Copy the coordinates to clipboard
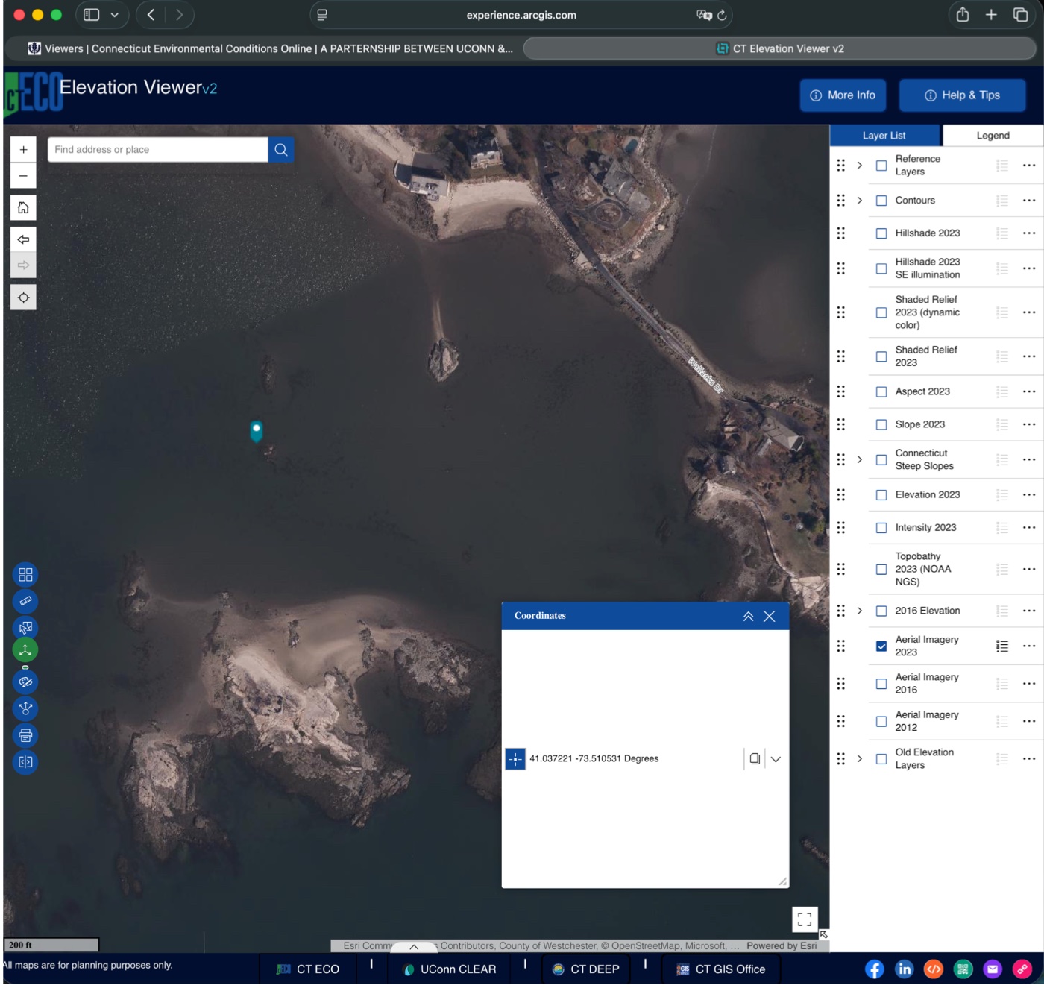 coord(755,759)
